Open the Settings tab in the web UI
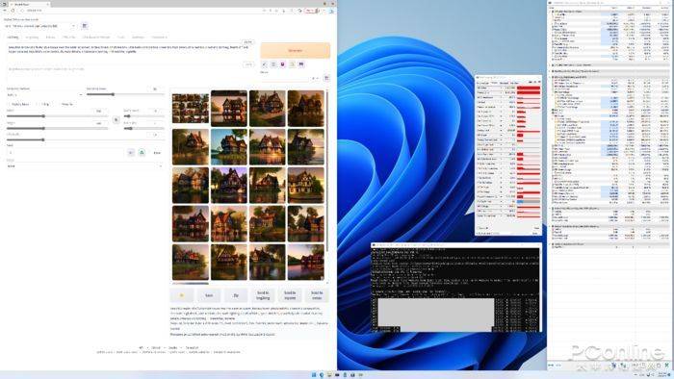This screenshot has width=674, height=379. point(138,38)
